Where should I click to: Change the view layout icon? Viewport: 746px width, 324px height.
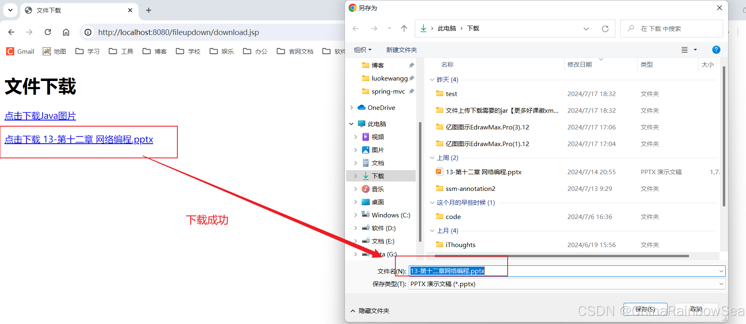[685, 50]
